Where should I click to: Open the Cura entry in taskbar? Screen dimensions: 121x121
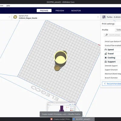click(x=83, y=119)
